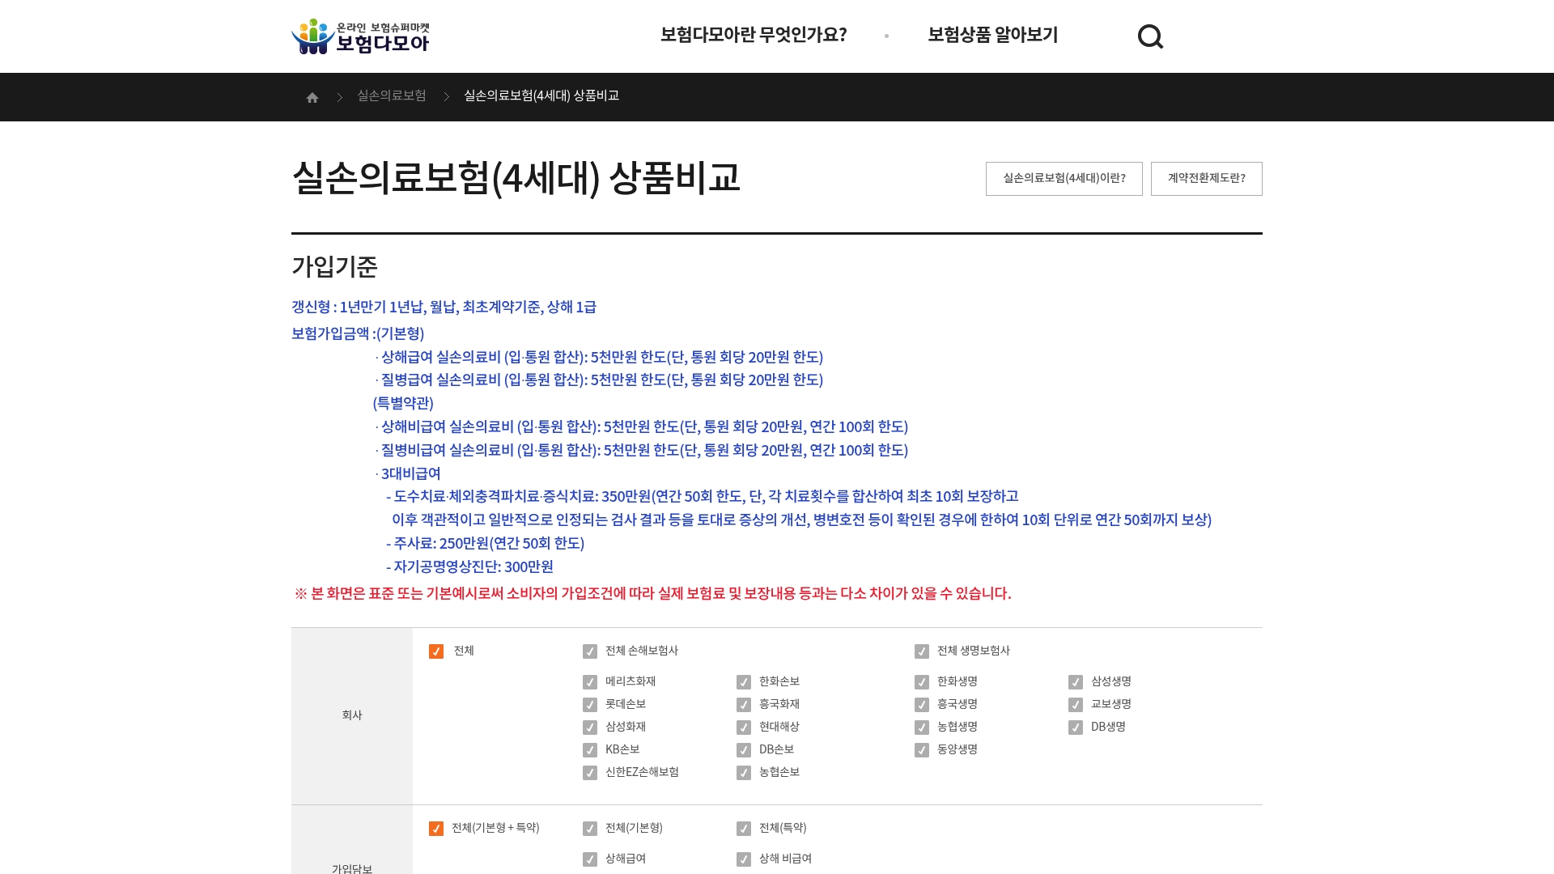Uncheck 삼성화재 in the company list
Image resolution: width=1554 pixels, height=874 pixels.
590,728
